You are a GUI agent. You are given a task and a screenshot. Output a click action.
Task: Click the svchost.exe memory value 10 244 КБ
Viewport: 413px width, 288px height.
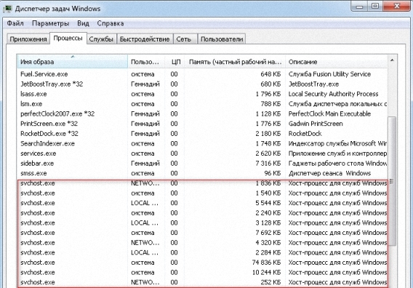point(266,273)
